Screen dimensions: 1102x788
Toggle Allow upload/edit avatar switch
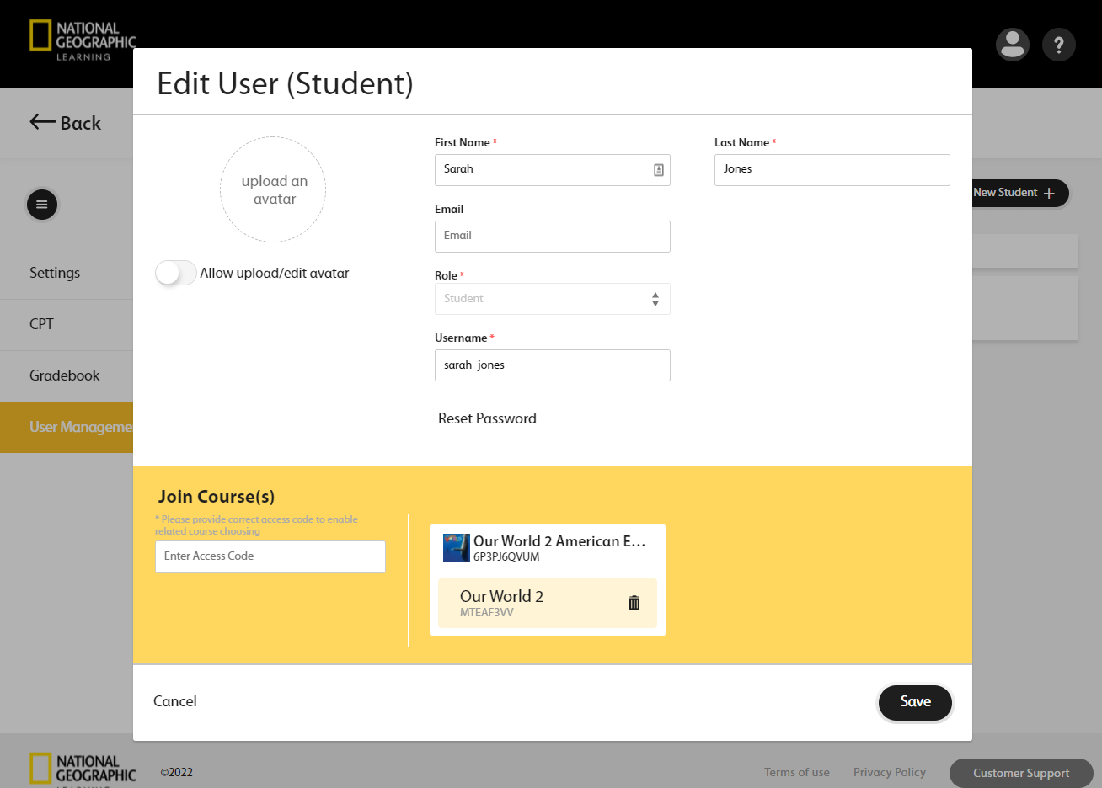175,273
